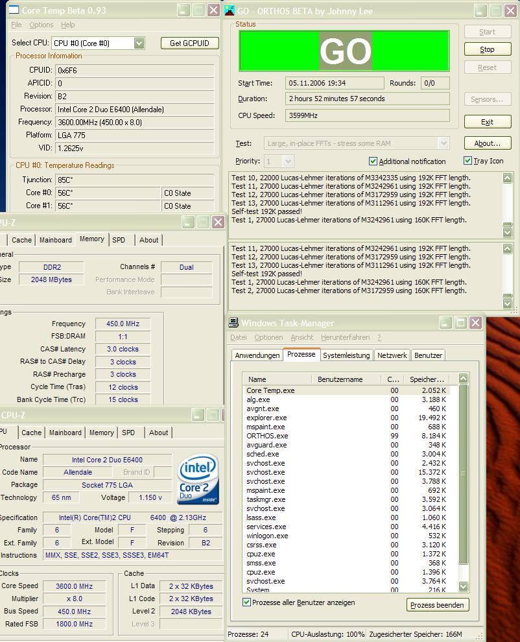This screenshot has height=642, width=520.
Task: Open Ansicht menu in Task-Manager
Action: 301,337
